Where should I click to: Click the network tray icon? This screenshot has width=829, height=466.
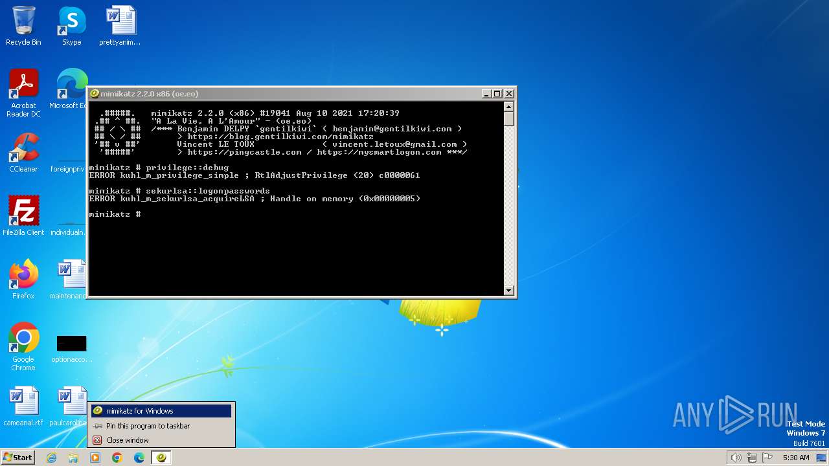pyautogui.click(x=752, y=458)
